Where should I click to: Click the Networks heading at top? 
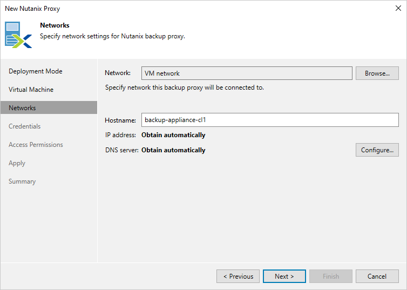55,25
